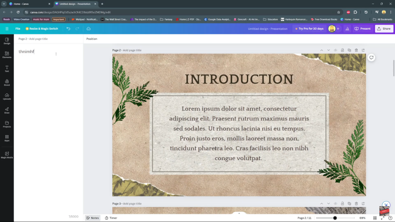Select the INTRODUCTION heading text

coord(239,79)
